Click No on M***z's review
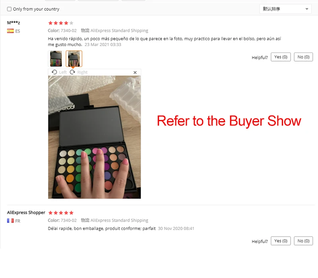 [303, 57]
